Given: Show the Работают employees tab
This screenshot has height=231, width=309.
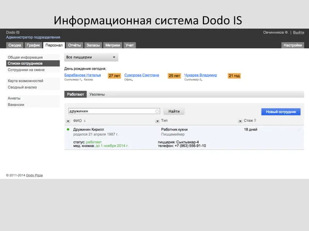Looking at the screenshot, I should (76, 94).
